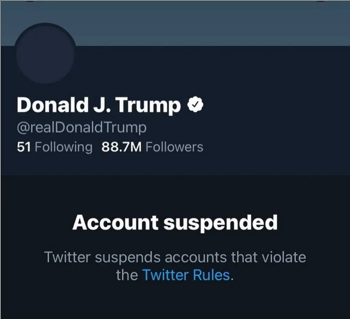
Task: Open the blank profile avatar circle
Action: pos(46,54)
